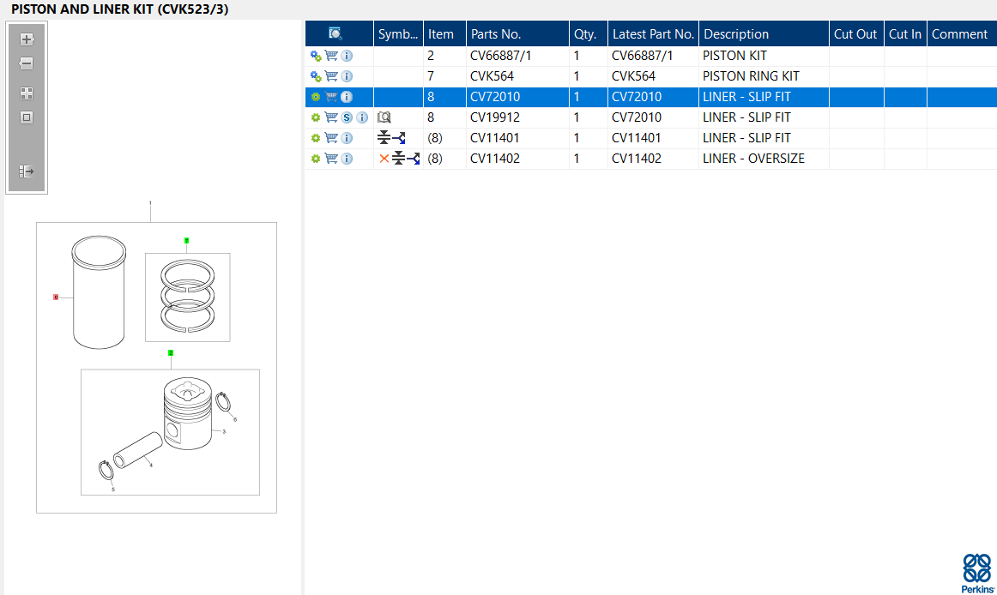Click the LINER - OVERSIZE description
This screenshot has width=997, height=595.
[x=753, y=159]
